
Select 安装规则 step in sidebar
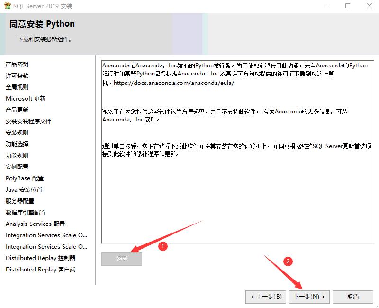point(17,133)
